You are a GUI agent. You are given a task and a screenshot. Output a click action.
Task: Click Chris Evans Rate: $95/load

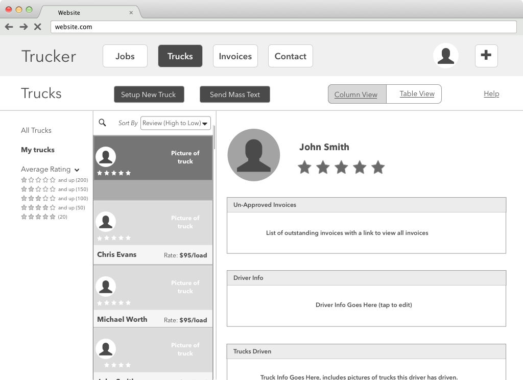(x=185, y=255)
